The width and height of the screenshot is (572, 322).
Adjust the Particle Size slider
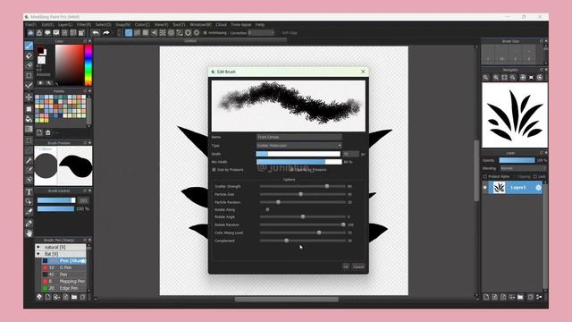pos(303,194)
